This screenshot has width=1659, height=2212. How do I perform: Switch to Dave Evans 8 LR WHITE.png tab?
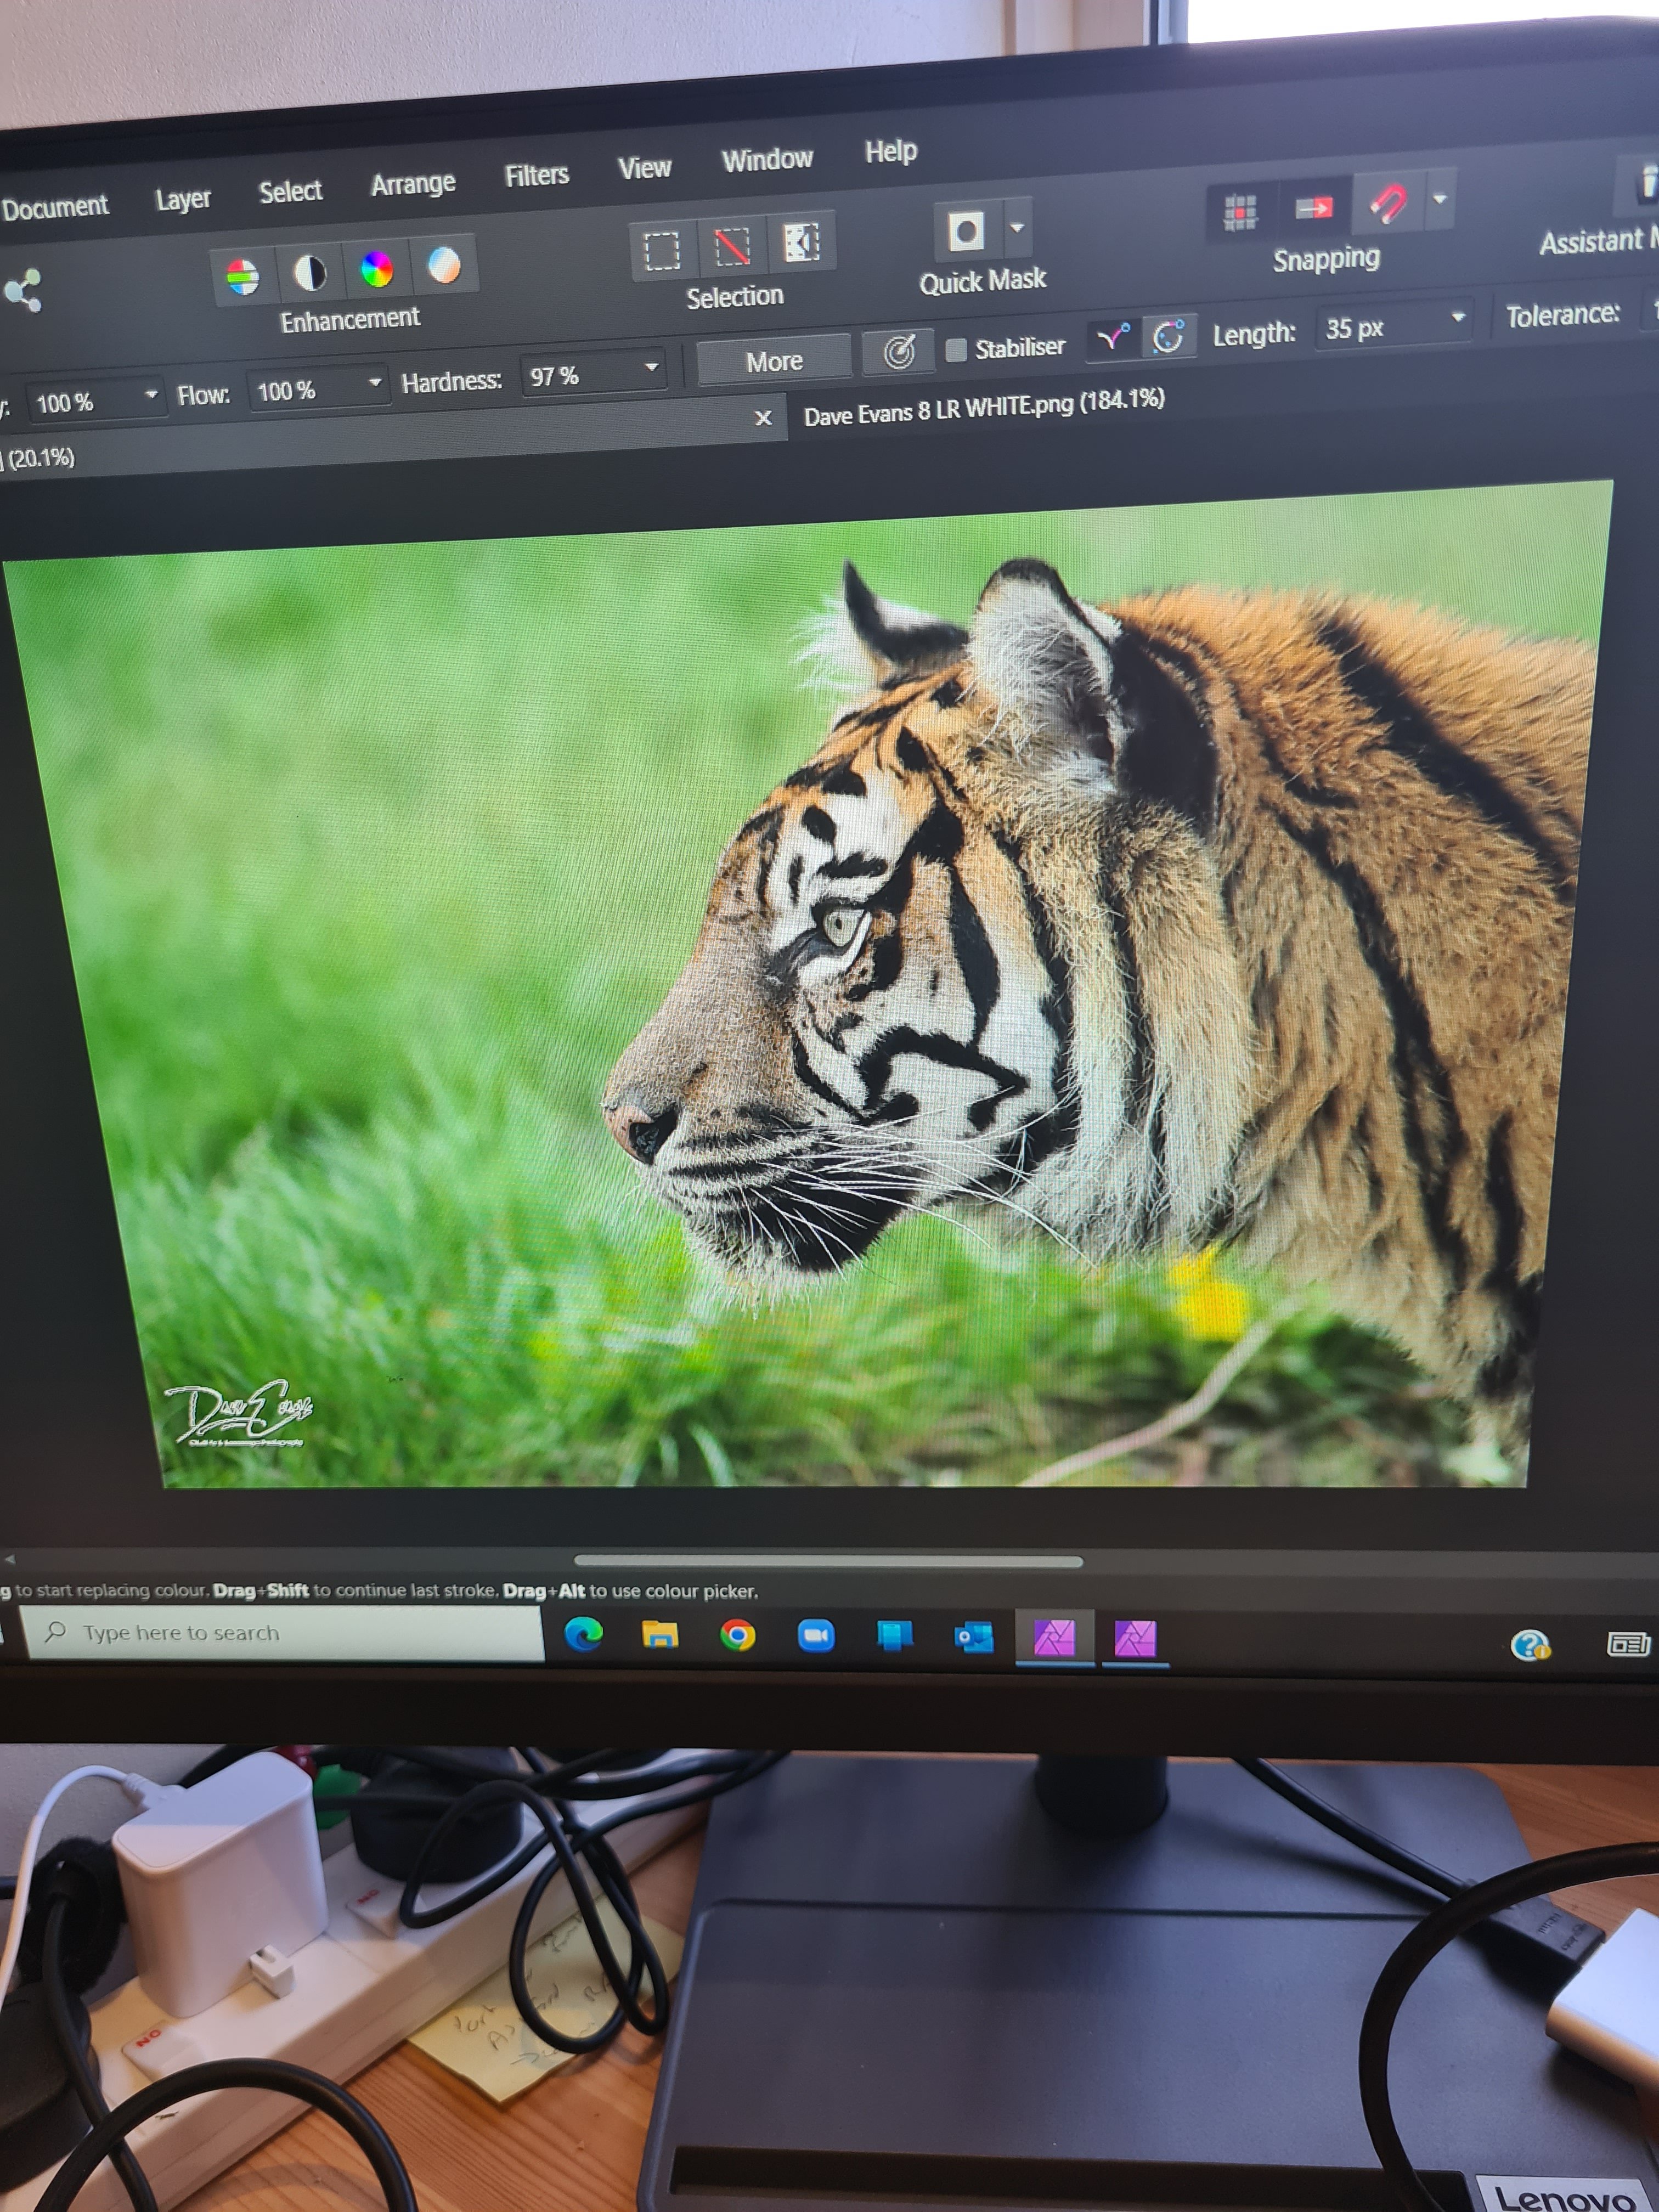point(983,407)
